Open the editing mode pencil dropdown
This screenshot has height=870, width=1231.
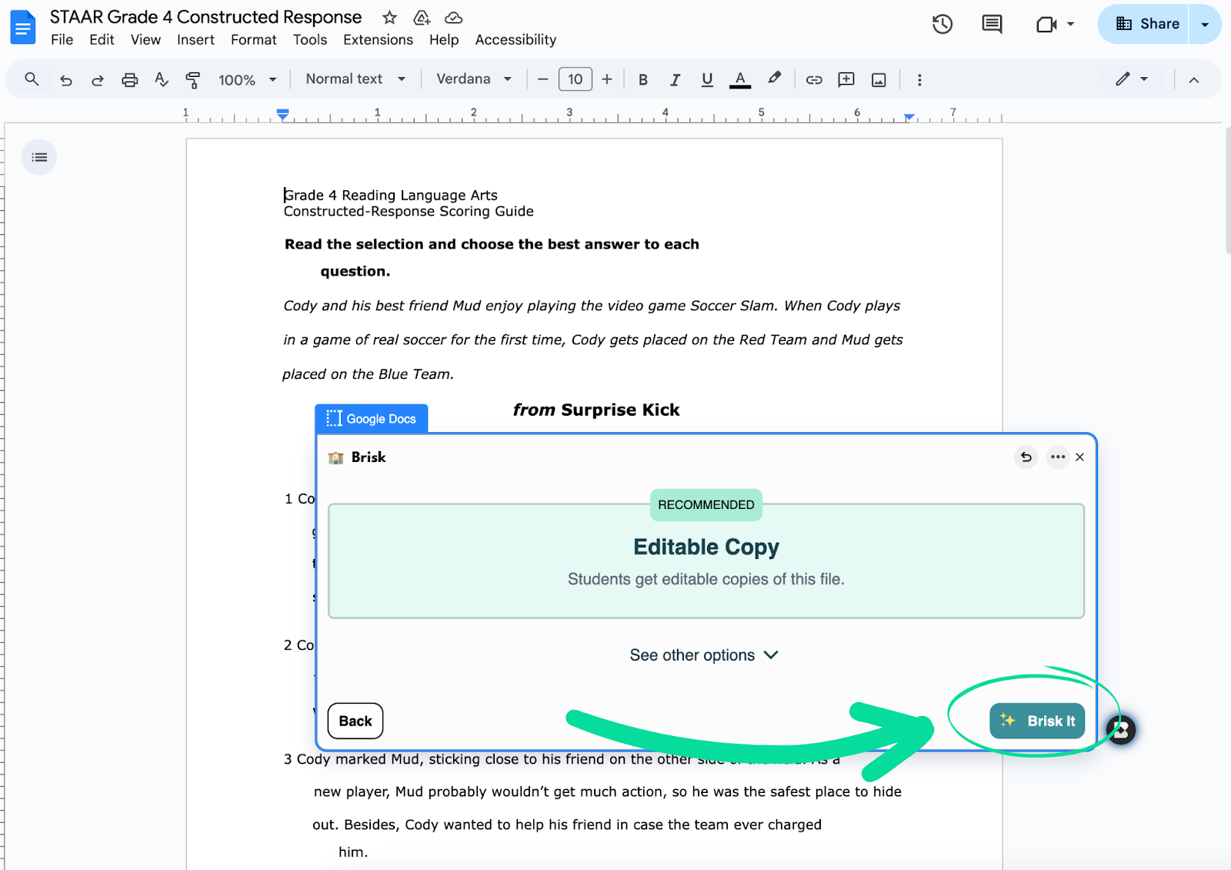1132,79
